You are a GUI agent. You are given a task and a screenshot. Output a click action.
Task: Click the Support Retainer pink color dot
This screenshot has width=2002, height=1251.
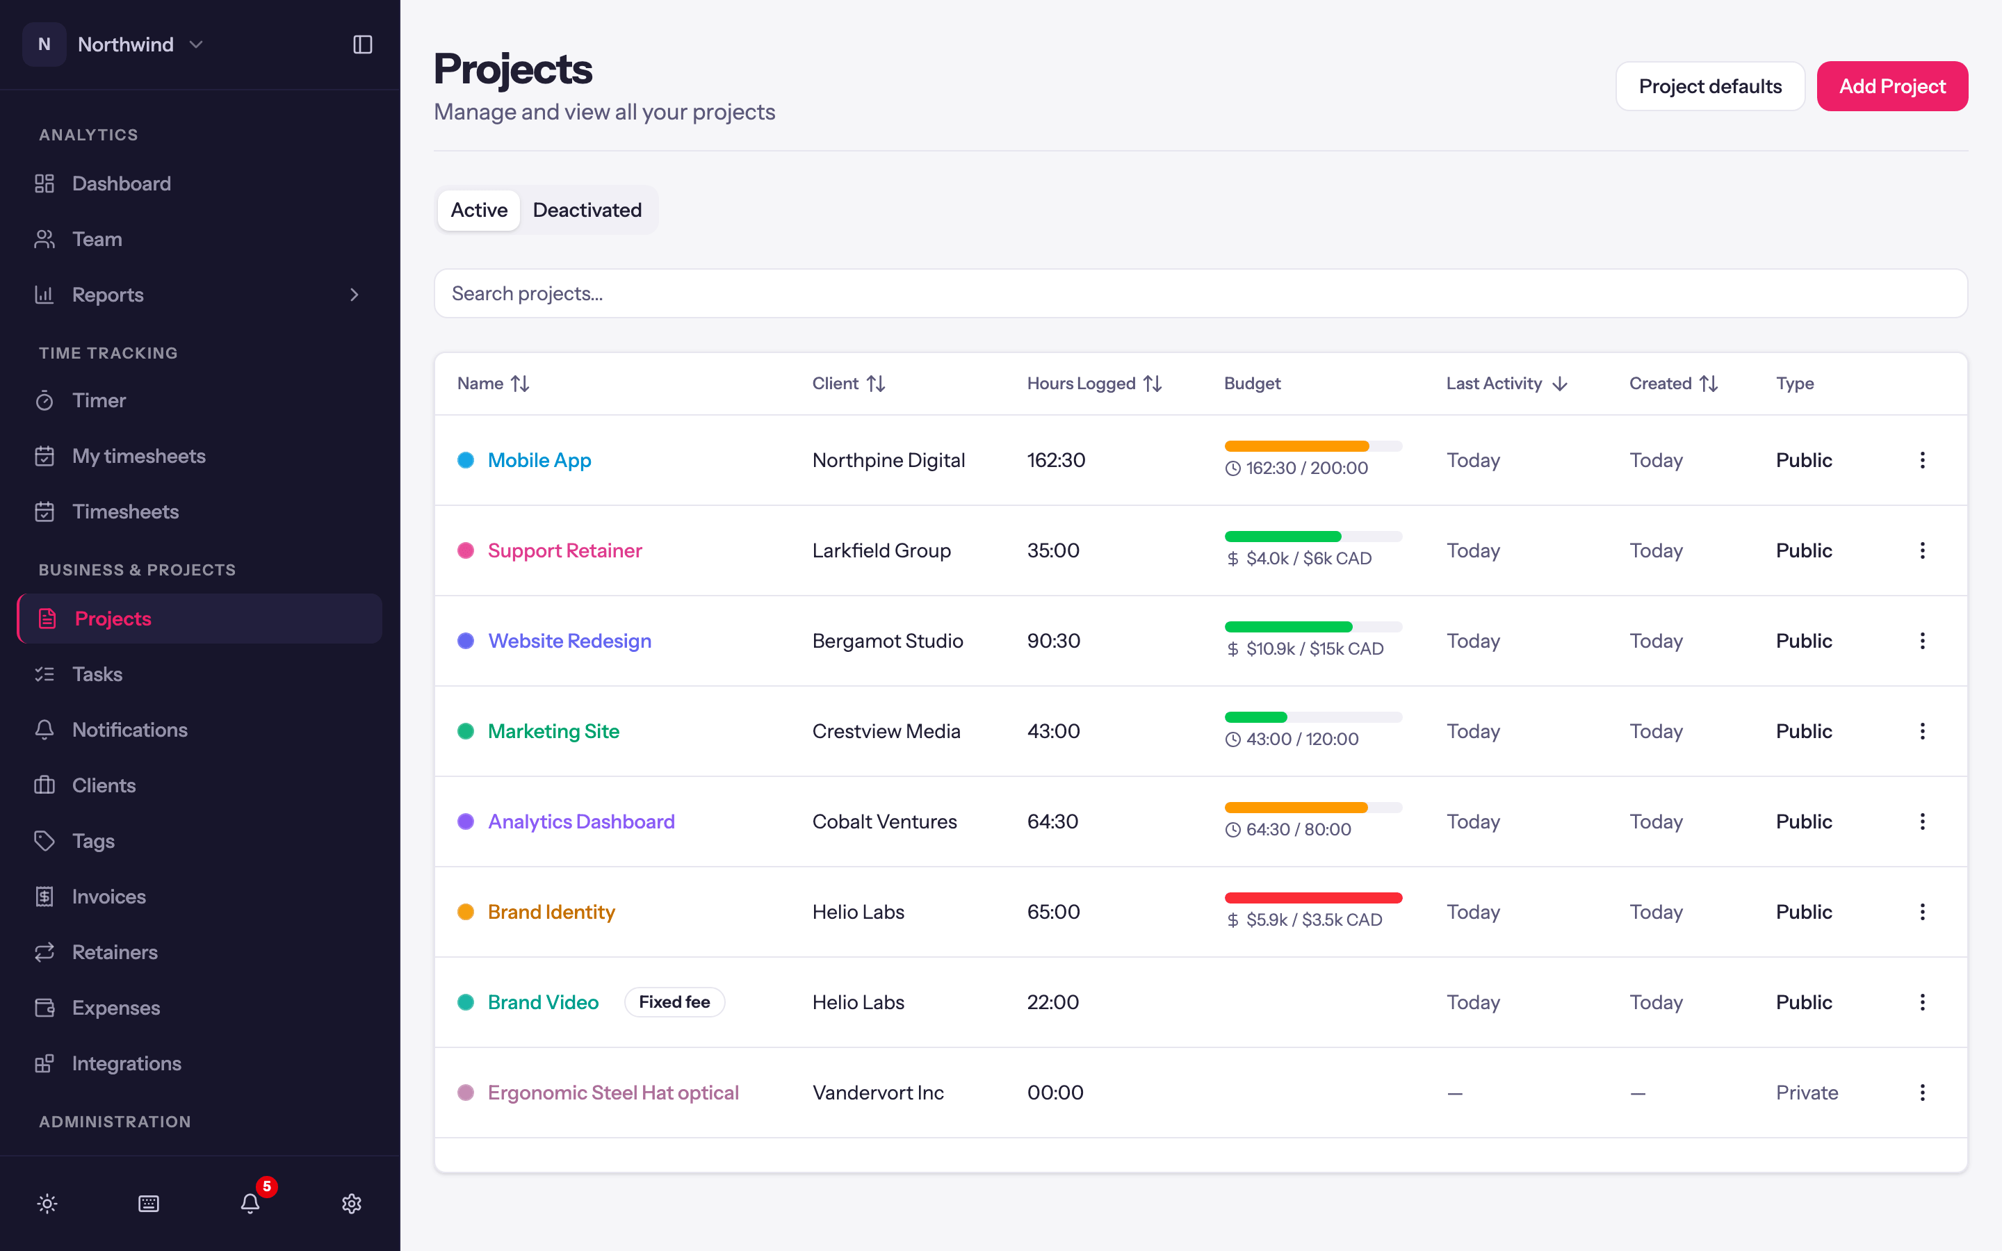(466, 550)
